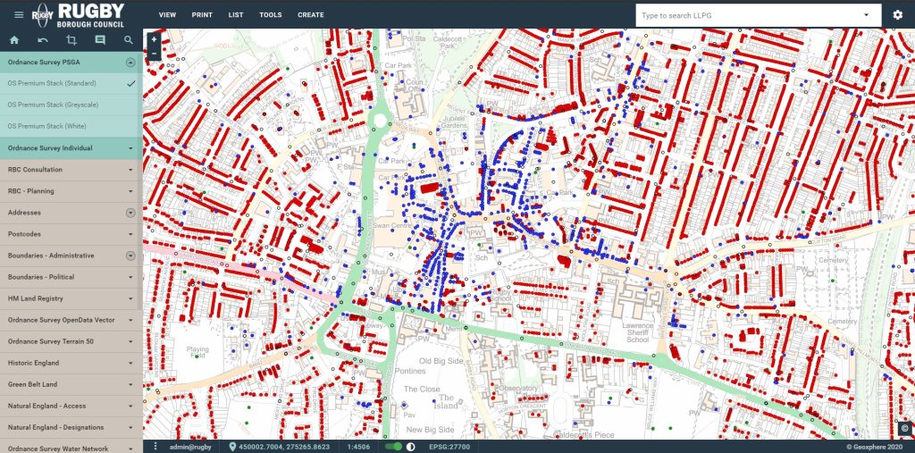
Task: Select OS Premium Stack (Standard) layer
Action: (71, 83)
